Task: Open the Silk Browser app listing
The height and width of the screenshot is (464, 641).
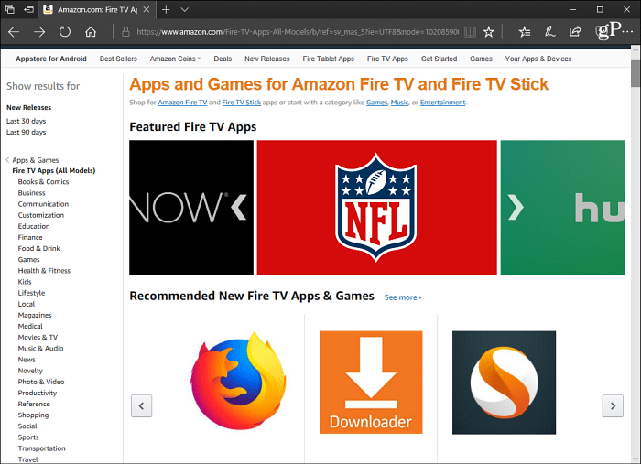Action: pos(504,383)
